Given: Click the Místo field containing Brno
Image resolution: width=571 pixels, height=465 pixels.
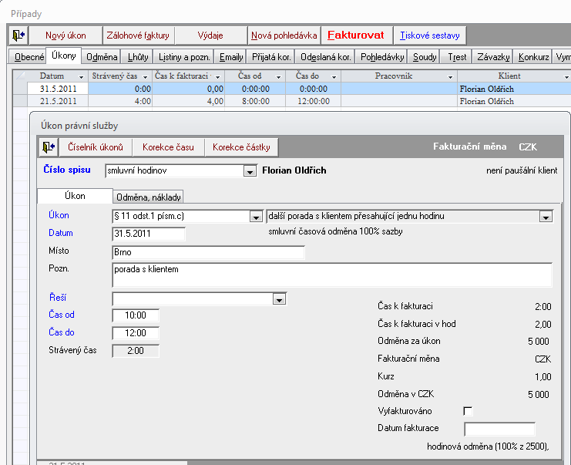Looking at the screenshot, I should (x=208, y=252).
